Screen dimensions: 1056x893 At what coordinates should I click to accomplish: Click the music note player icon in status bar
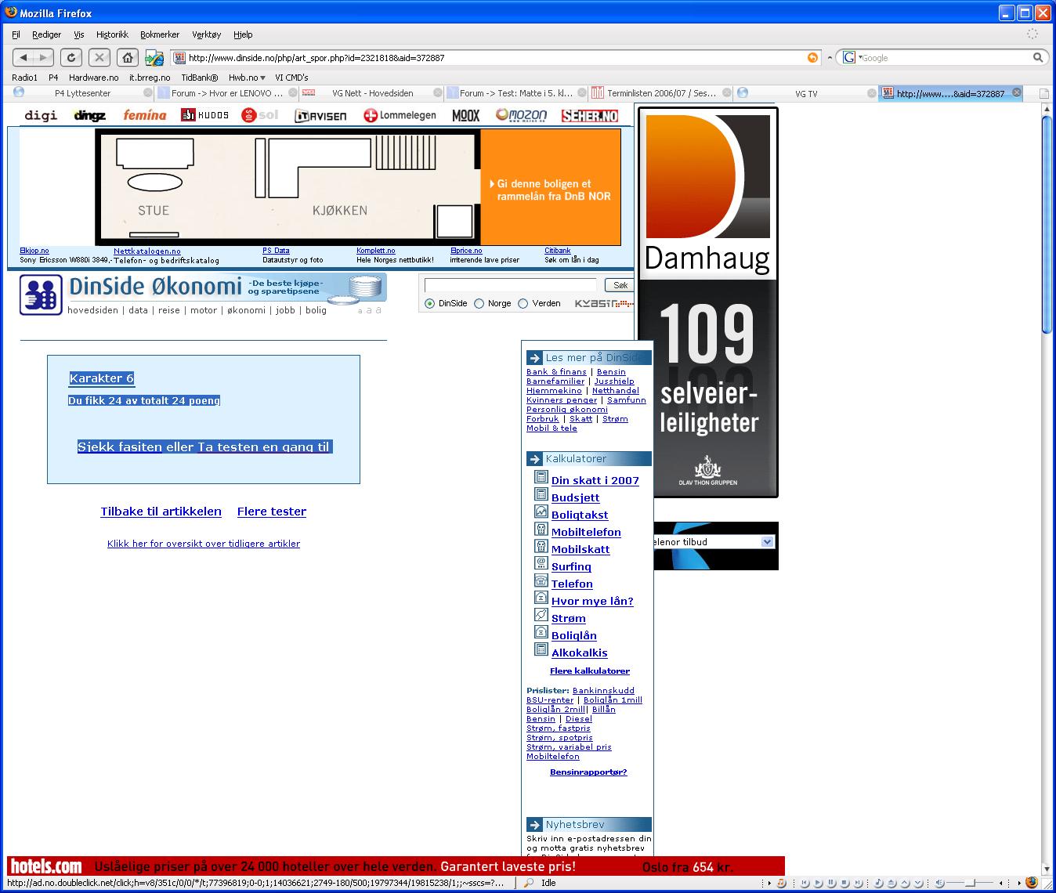pyautogui.click(x=781, y=883)
